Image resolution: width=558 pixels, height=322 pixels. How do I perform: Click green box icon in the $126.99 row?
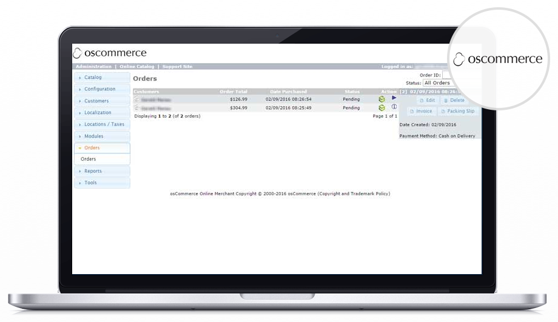coord(382,99)
